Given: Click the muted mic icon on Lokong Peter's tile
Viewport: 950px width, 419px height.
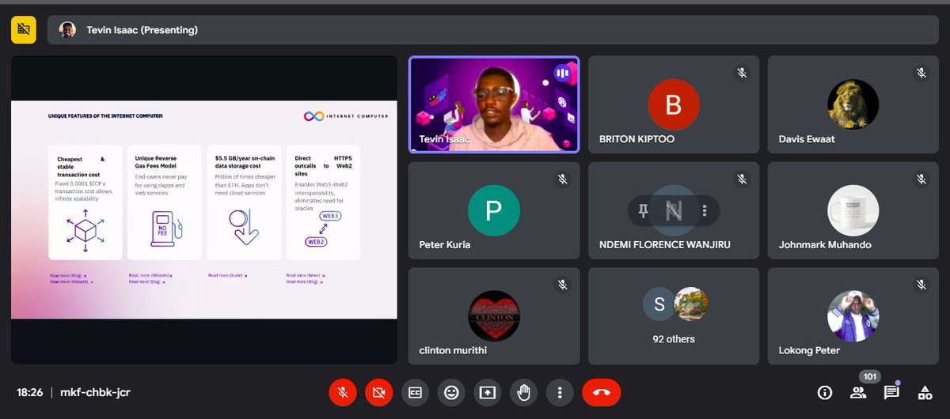Looking at the screenshot, I should pyautogui.click(x=921, y=285).
